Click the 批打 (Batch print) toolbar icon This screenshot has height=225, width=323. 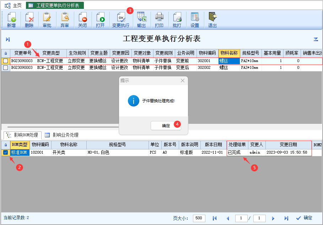(177, 20)
